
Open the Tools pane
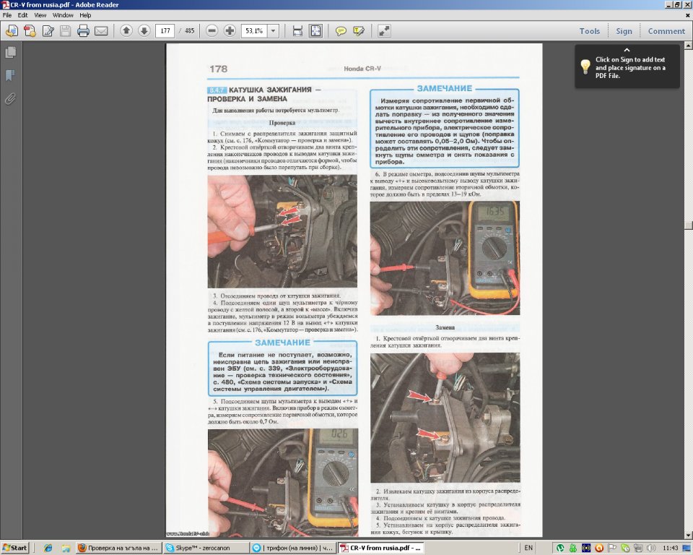(590, 31)
